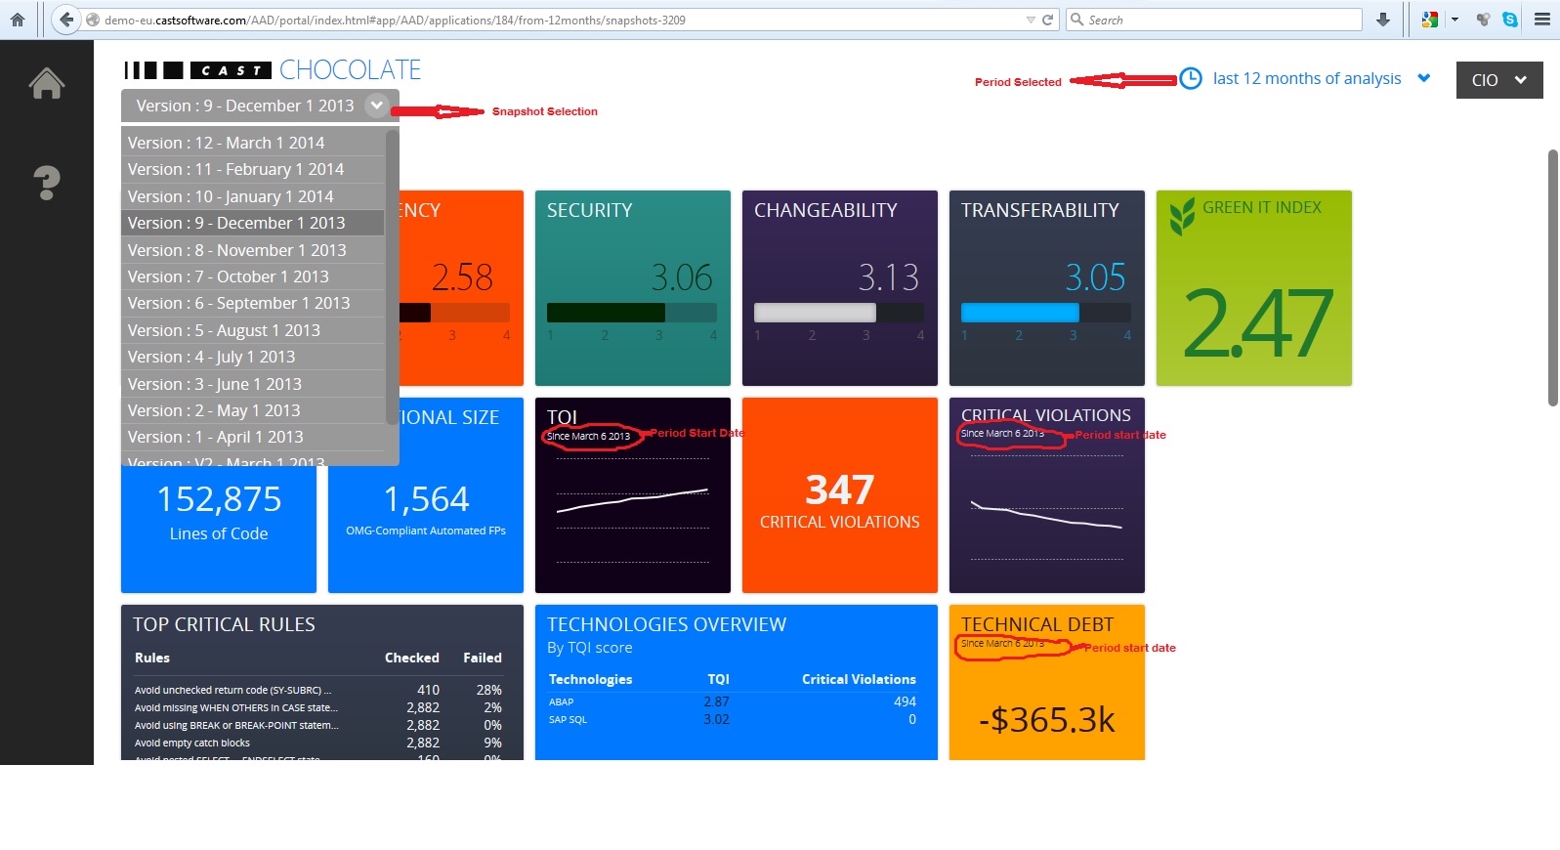Open the browser downloads arrow icon

pos(1383,20)
